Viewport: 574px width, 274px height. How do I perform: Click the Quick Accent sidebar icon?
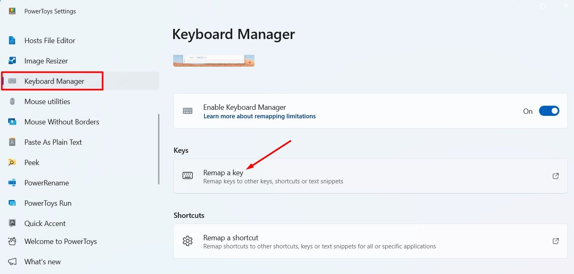[12, 224]
